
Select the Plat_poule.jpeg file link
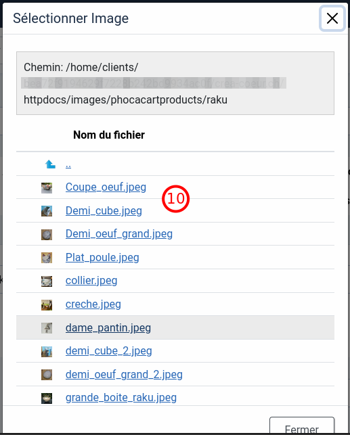(x=102, y=258)
